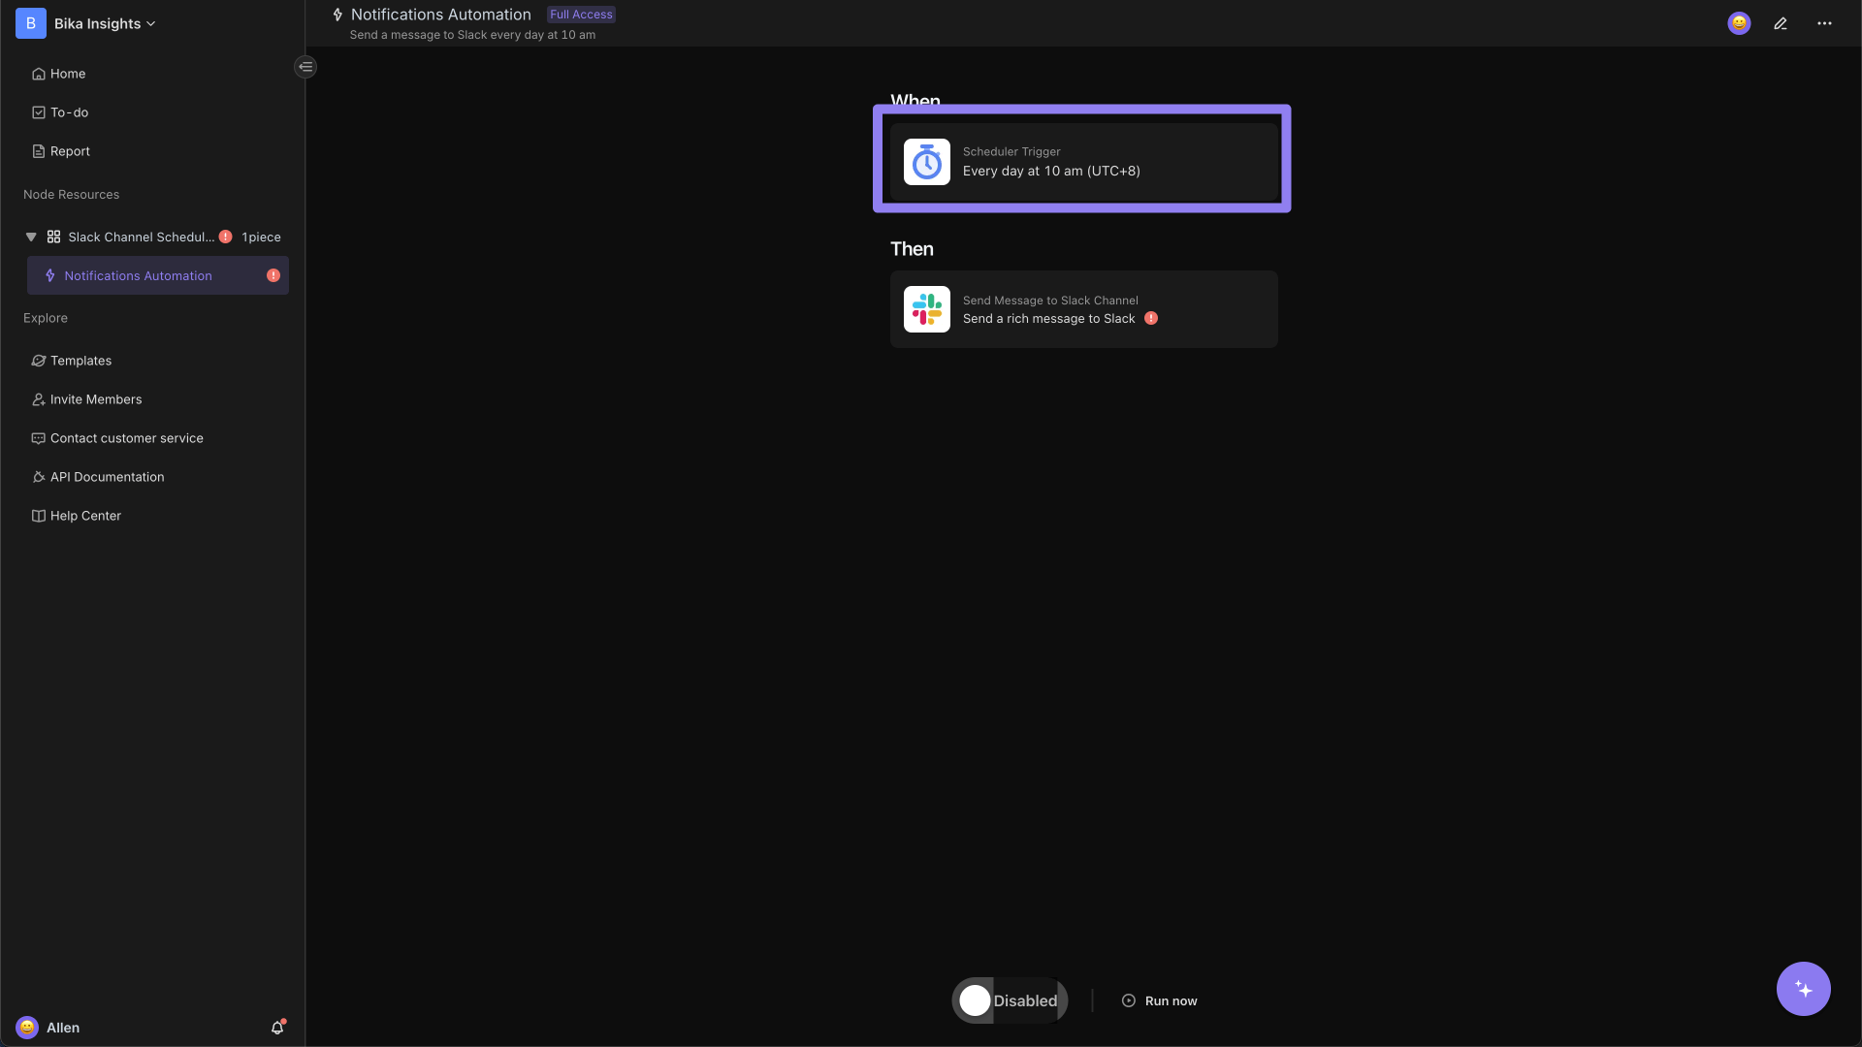Expand the Slack Channel Schedul... node resource
This screenshot has width=1862, height=1047.
(x=31, y=237)
